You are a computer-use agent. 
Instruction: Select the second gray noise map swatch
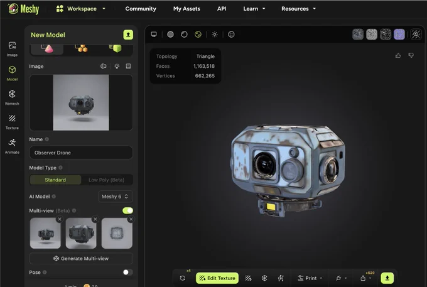372,35
